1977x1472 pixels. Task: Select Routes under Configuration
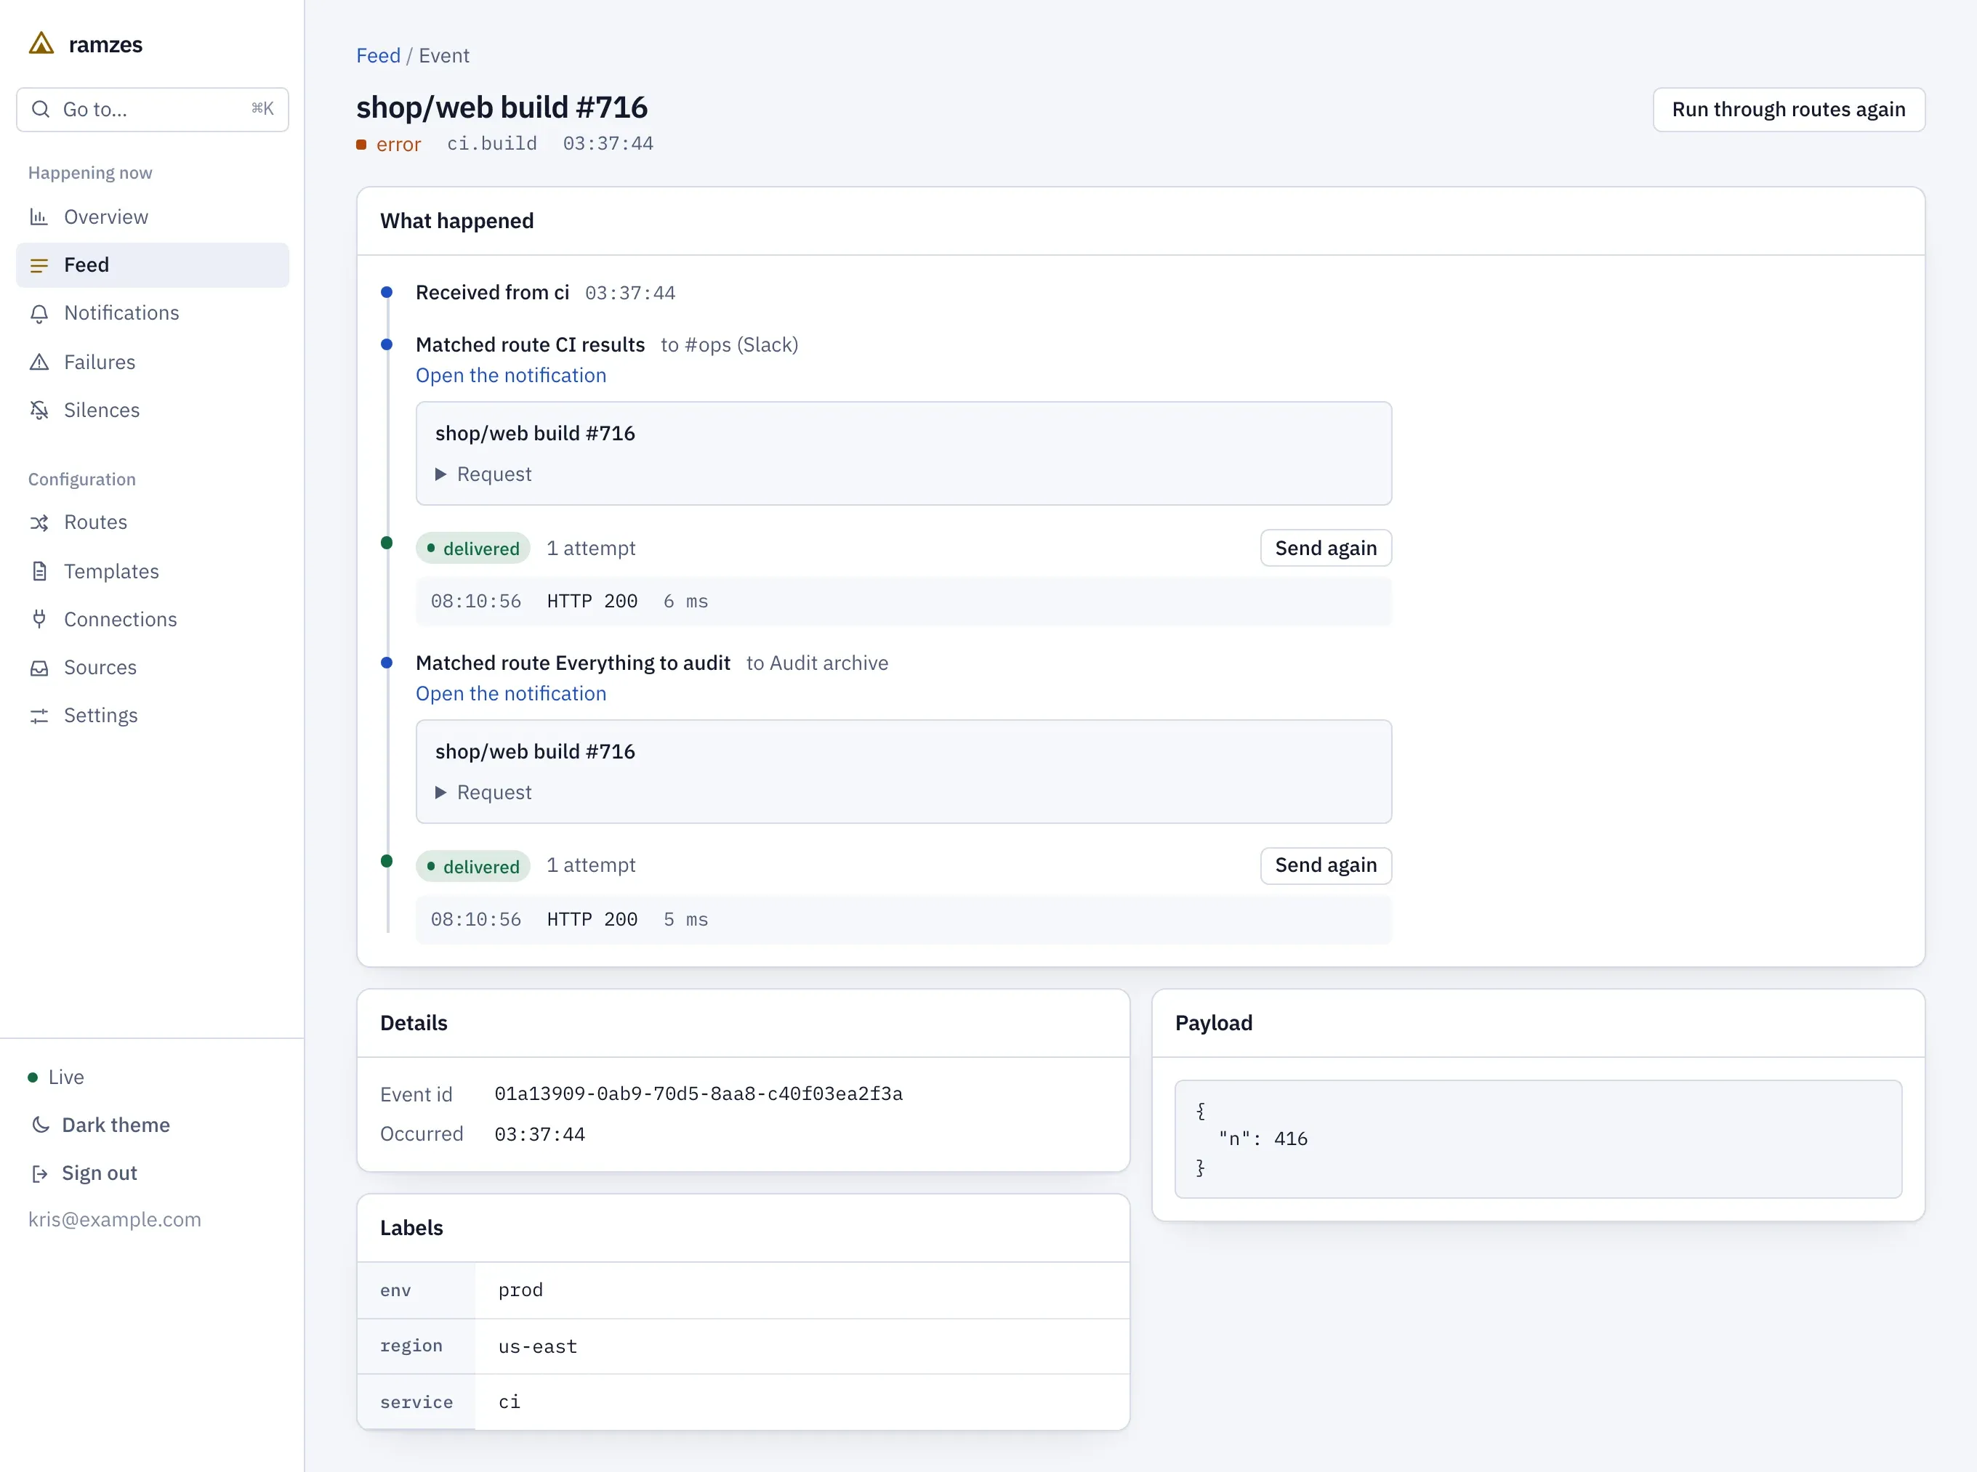click(153, 522)
